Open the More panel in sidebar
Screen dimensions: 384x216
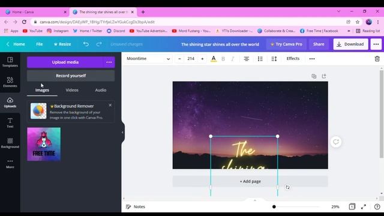(10, 163)
